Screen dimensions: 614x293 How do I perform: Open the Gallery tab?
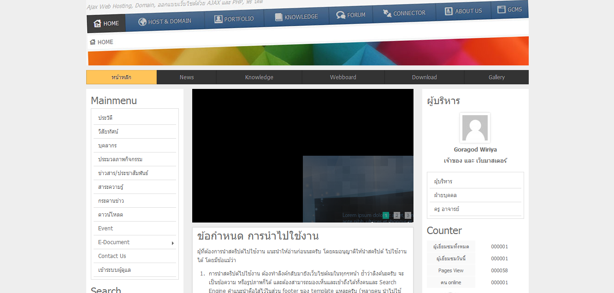click(496, 77)
